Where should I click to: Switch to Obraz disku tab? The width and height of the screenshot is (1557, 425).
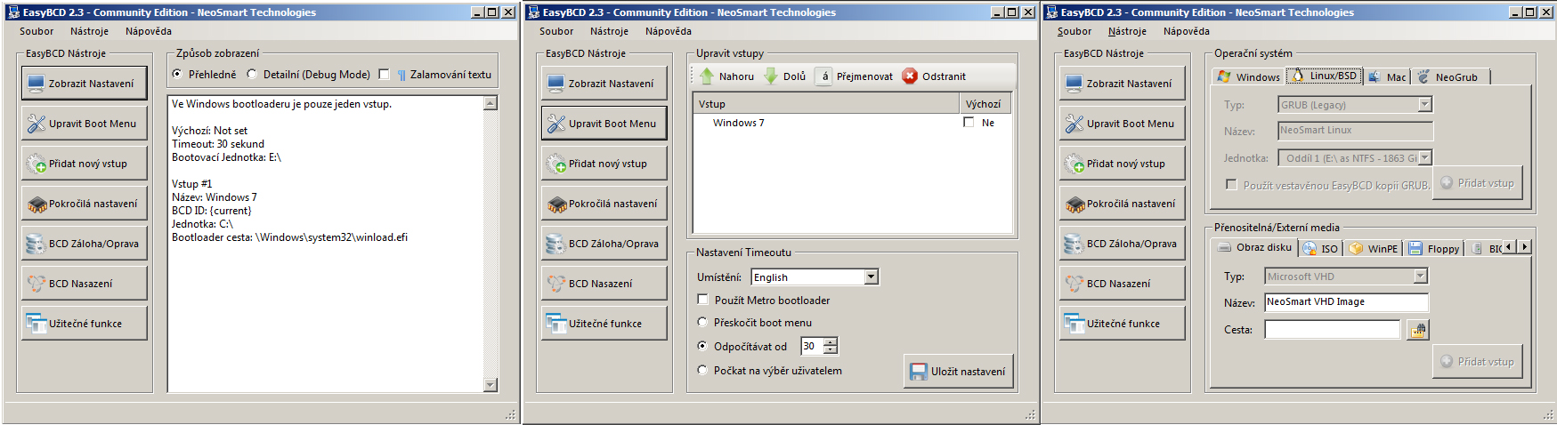click(x=1254, y=247)
